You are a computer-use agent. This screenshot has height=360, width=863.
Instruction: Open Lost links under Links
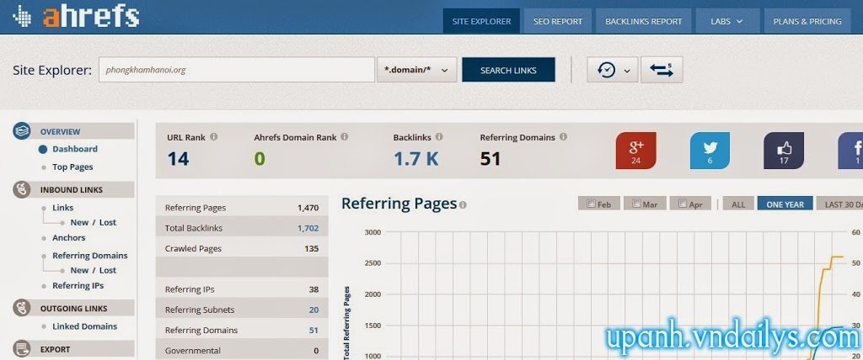[x=108, y=223]
